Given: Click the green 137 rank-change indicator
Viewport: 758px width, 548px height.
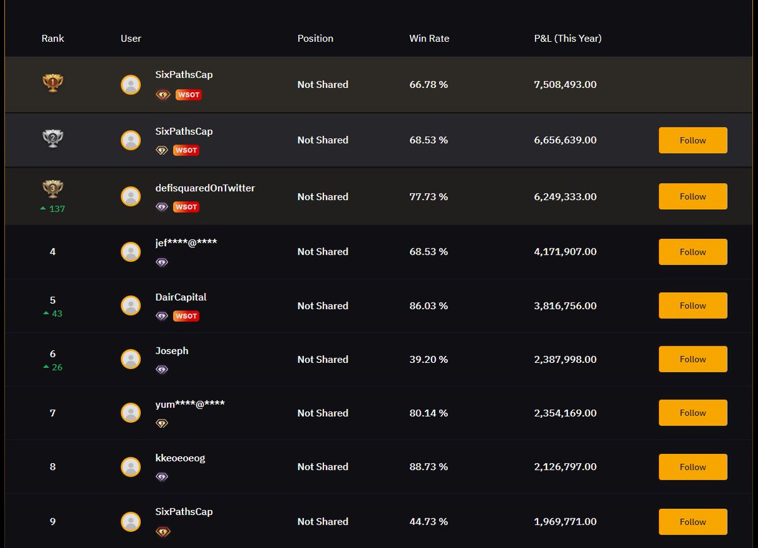Looking at the screenshot, I should coord(54,207).
